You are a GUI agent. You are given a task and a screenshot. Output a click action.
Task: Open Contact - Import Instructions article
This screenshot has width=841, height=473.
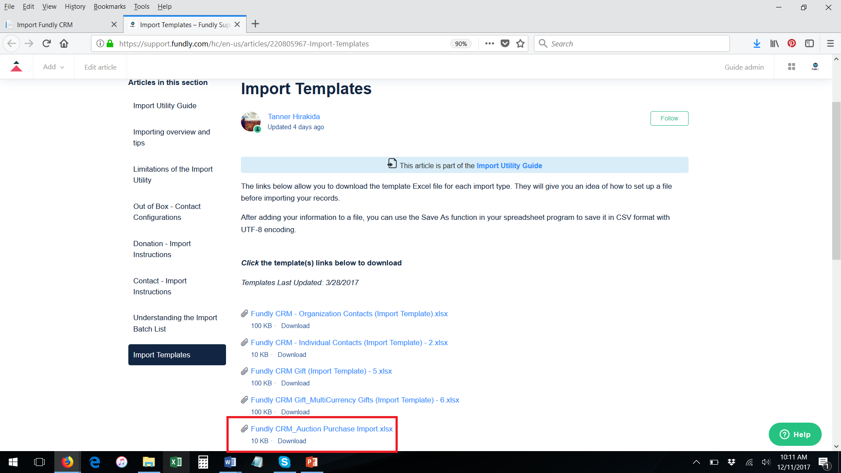tap(160, 286)
